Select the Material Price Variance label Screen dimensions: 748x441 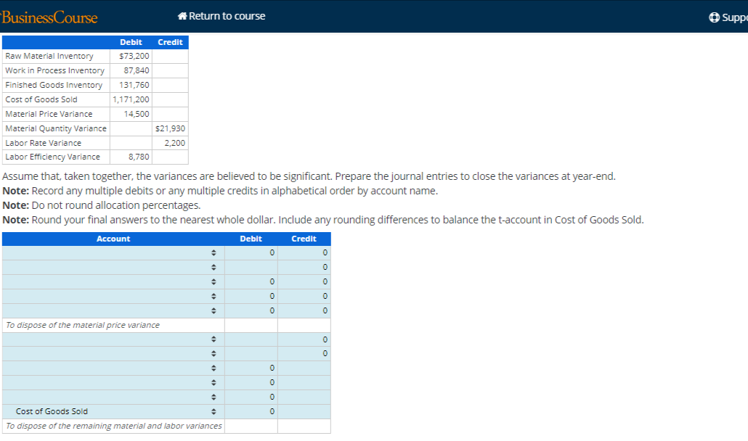coord(49,115)
